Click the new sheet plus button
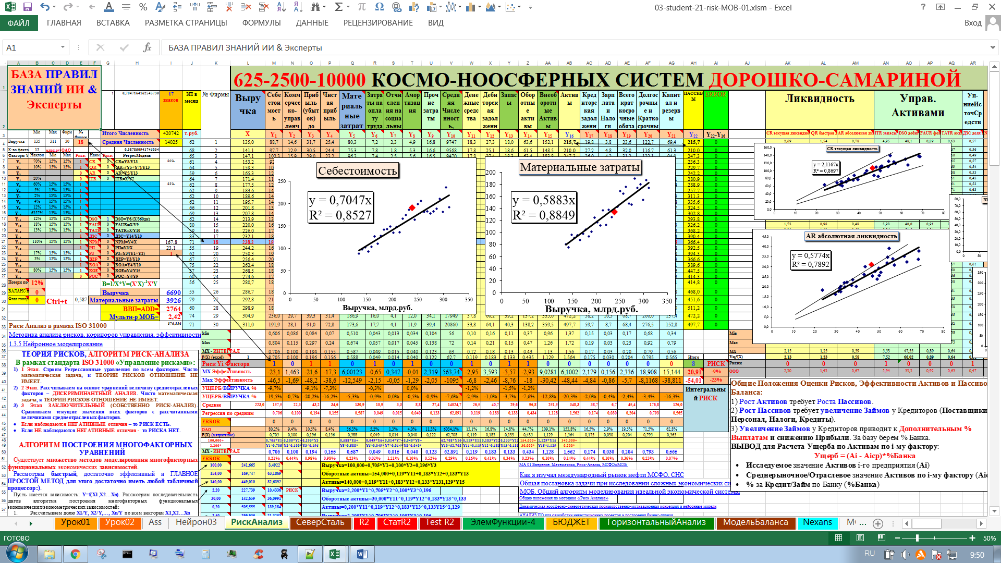 (878, 523)
